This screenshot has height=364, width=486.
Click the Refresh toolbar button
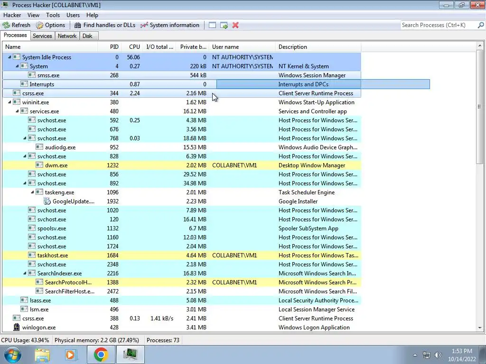tap(17, 25)
